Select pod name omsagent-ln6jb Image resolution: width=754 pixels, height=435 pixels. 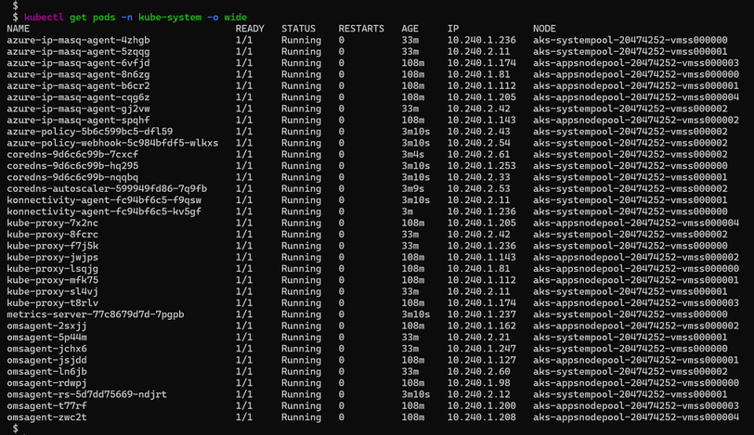(46, 372)
